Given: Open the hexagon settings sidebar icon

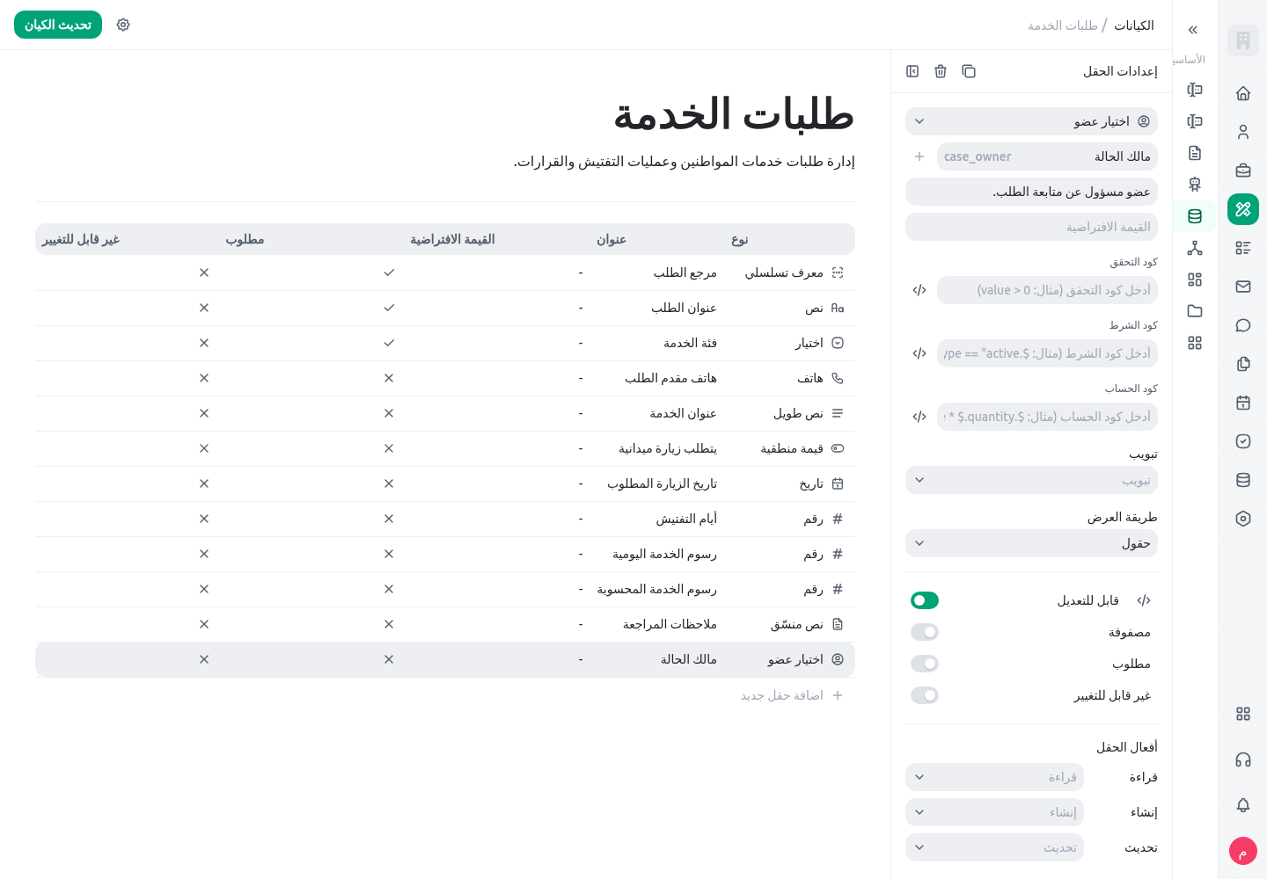Looking at the screenshot, I should point(1243,519).
